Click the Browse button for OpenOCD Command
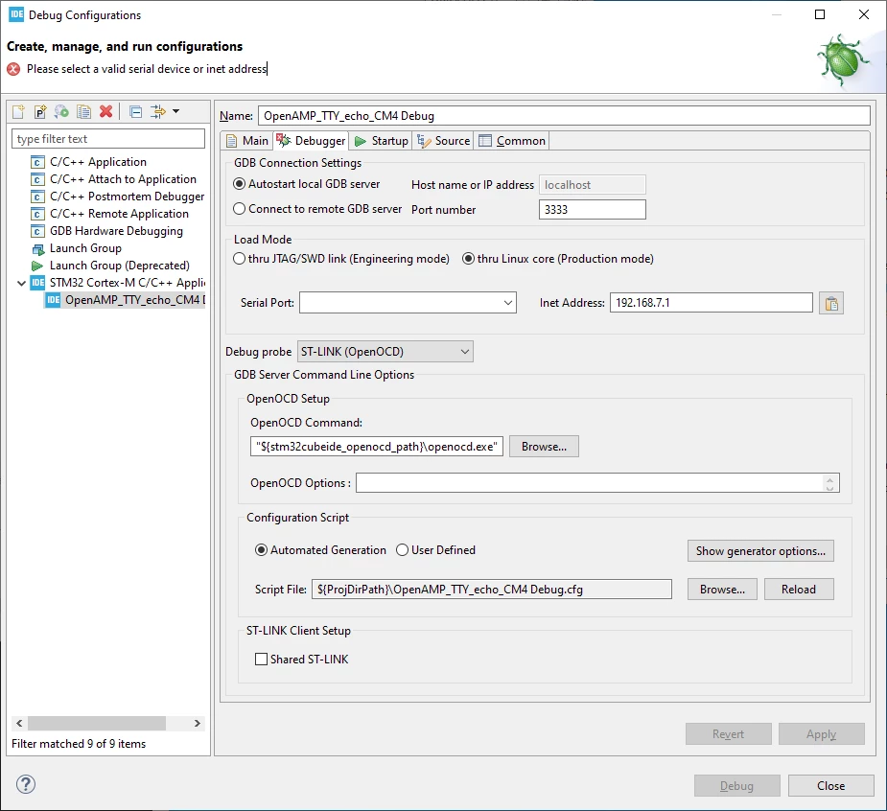Screen dimensions: 887x811 coord(544,446)
